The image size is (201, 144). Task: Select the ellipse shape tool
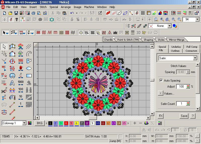click(x=29, y=68)
